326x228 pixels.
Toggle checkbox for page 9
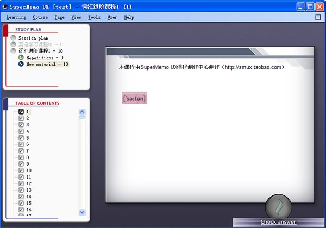(21, 164)
